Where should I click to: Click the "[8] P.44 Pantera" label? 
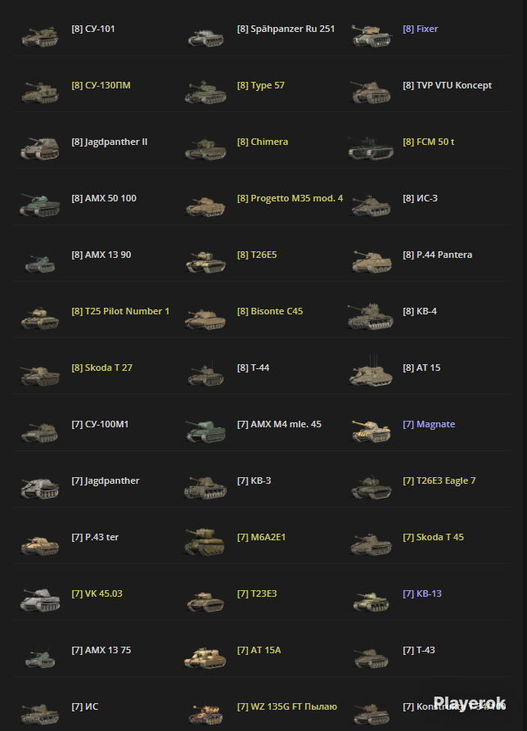(x=438, y=255)
